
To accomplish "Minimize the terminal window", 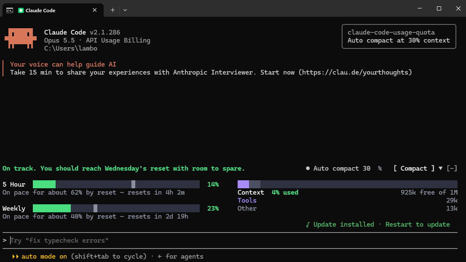I will (420, 8).
